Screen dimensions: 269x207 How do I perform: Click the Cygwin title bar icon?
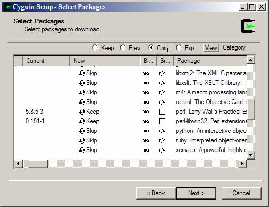pyautogui.click(x=7, y=7)
